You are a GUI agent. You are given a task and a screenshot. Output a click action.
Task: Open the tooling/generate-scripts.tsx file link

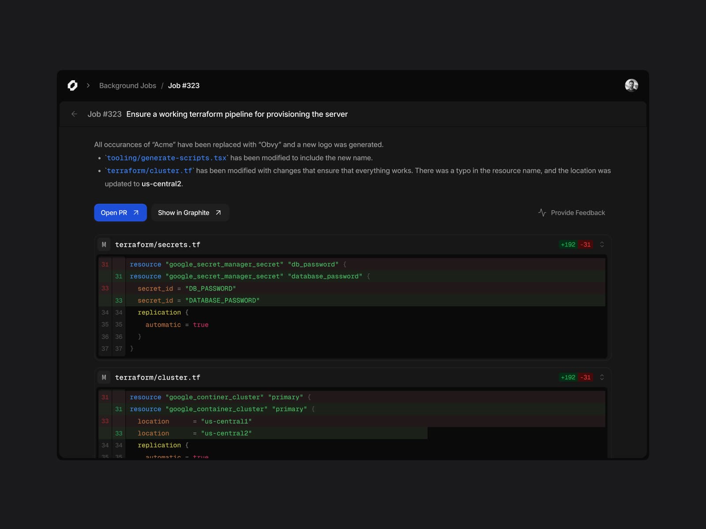click(x=166, y=158)
